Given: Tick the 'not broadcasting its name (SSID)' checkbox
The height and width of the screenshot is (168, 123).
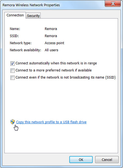Looking at the screenshot, I should [x=13, y=78].
